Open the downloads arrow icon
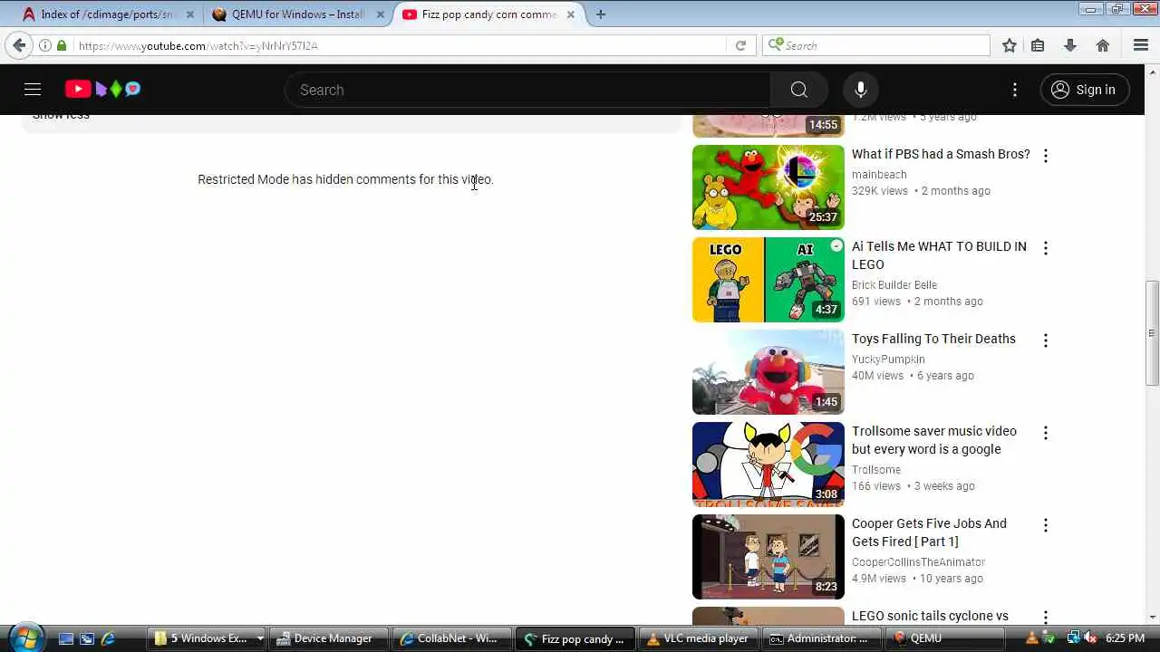The height and width of the screenshot is (652, 1160). pyautogui.click(x=1070, y=45)
